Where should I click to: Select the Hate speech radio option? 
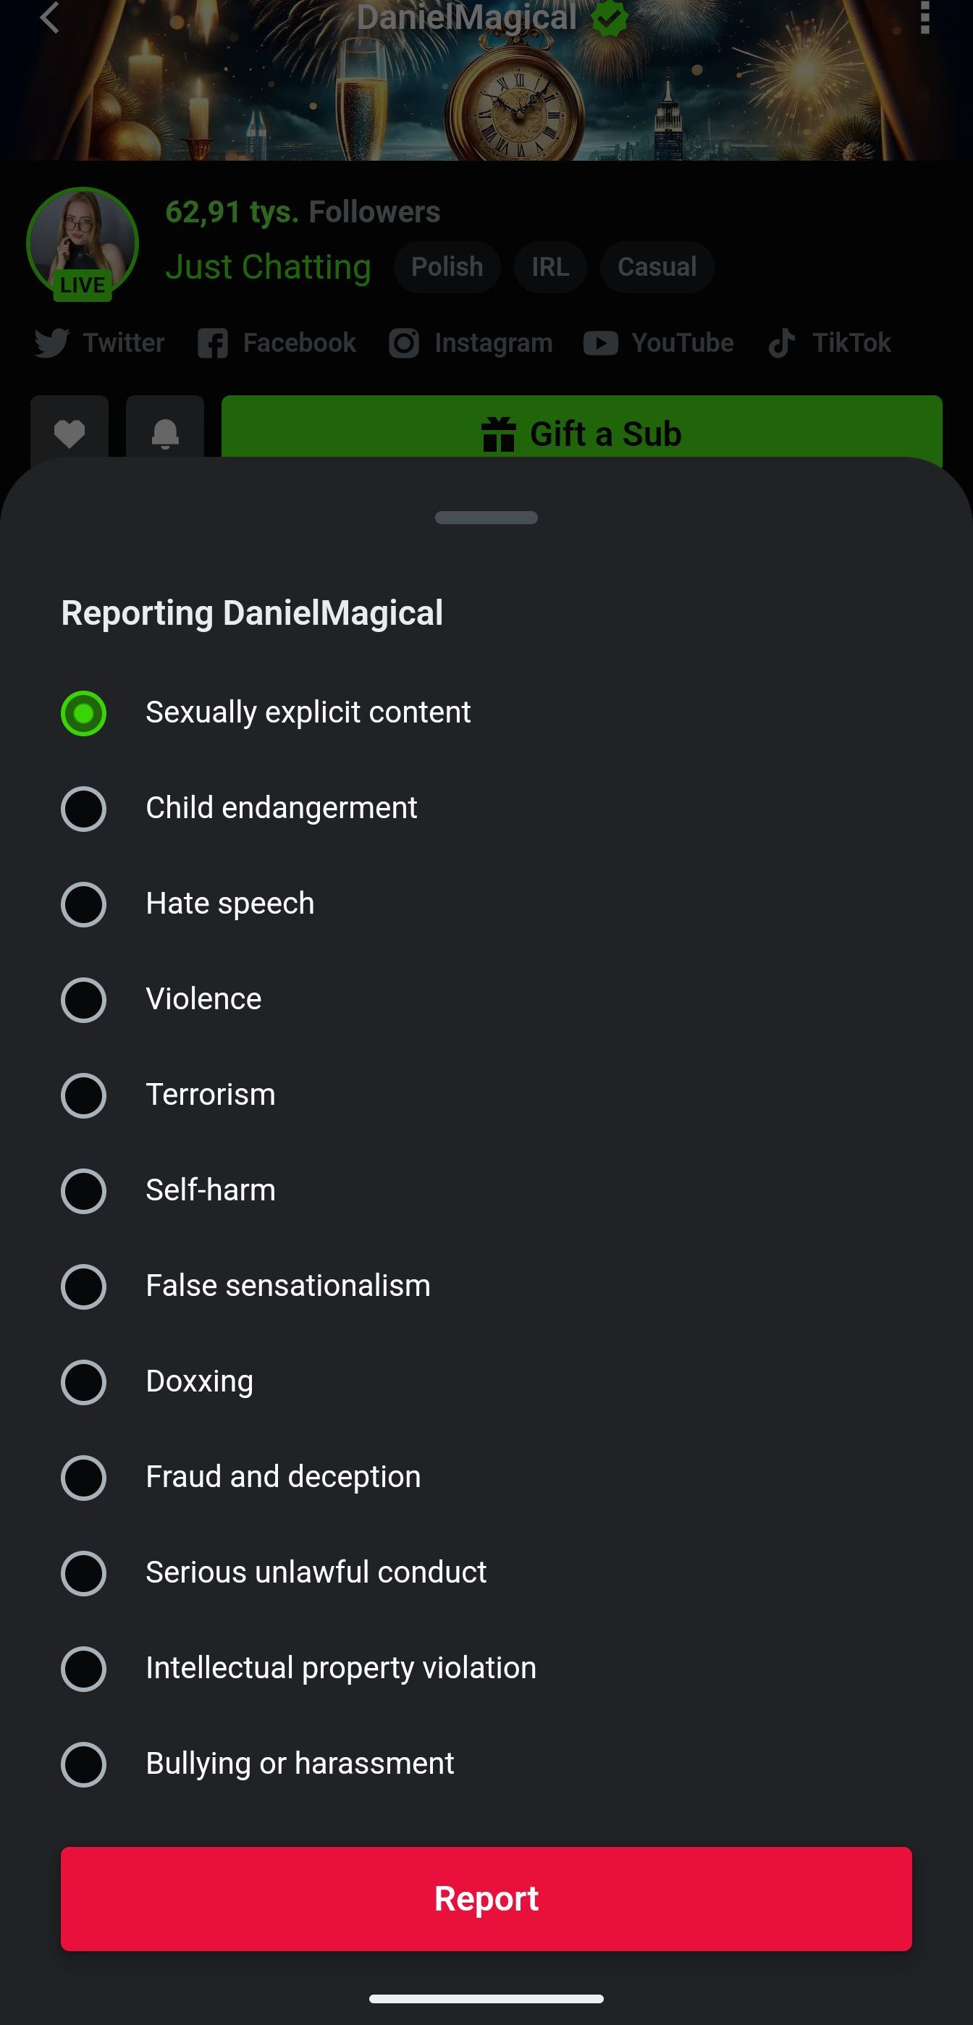coord(84,904)
